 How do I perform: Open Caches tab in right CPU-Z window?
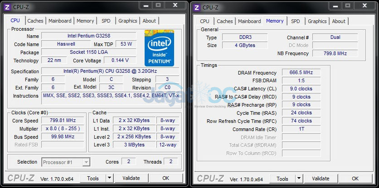click(225, 21)
